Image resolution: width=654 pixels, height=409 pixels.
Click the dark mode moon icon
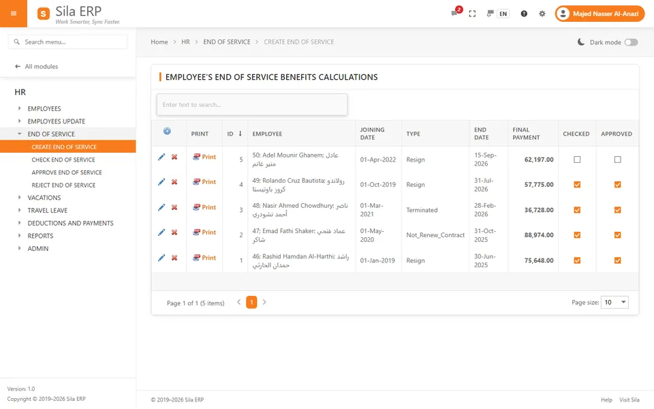coord(580,42)
